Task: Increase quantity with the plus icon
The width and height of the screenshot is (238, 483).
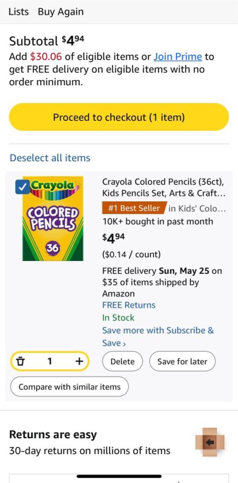Action: click(79, 361)
